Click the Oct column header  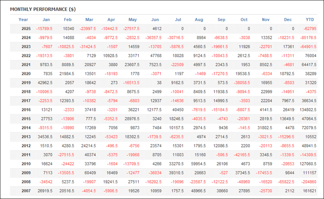point(244,20)
